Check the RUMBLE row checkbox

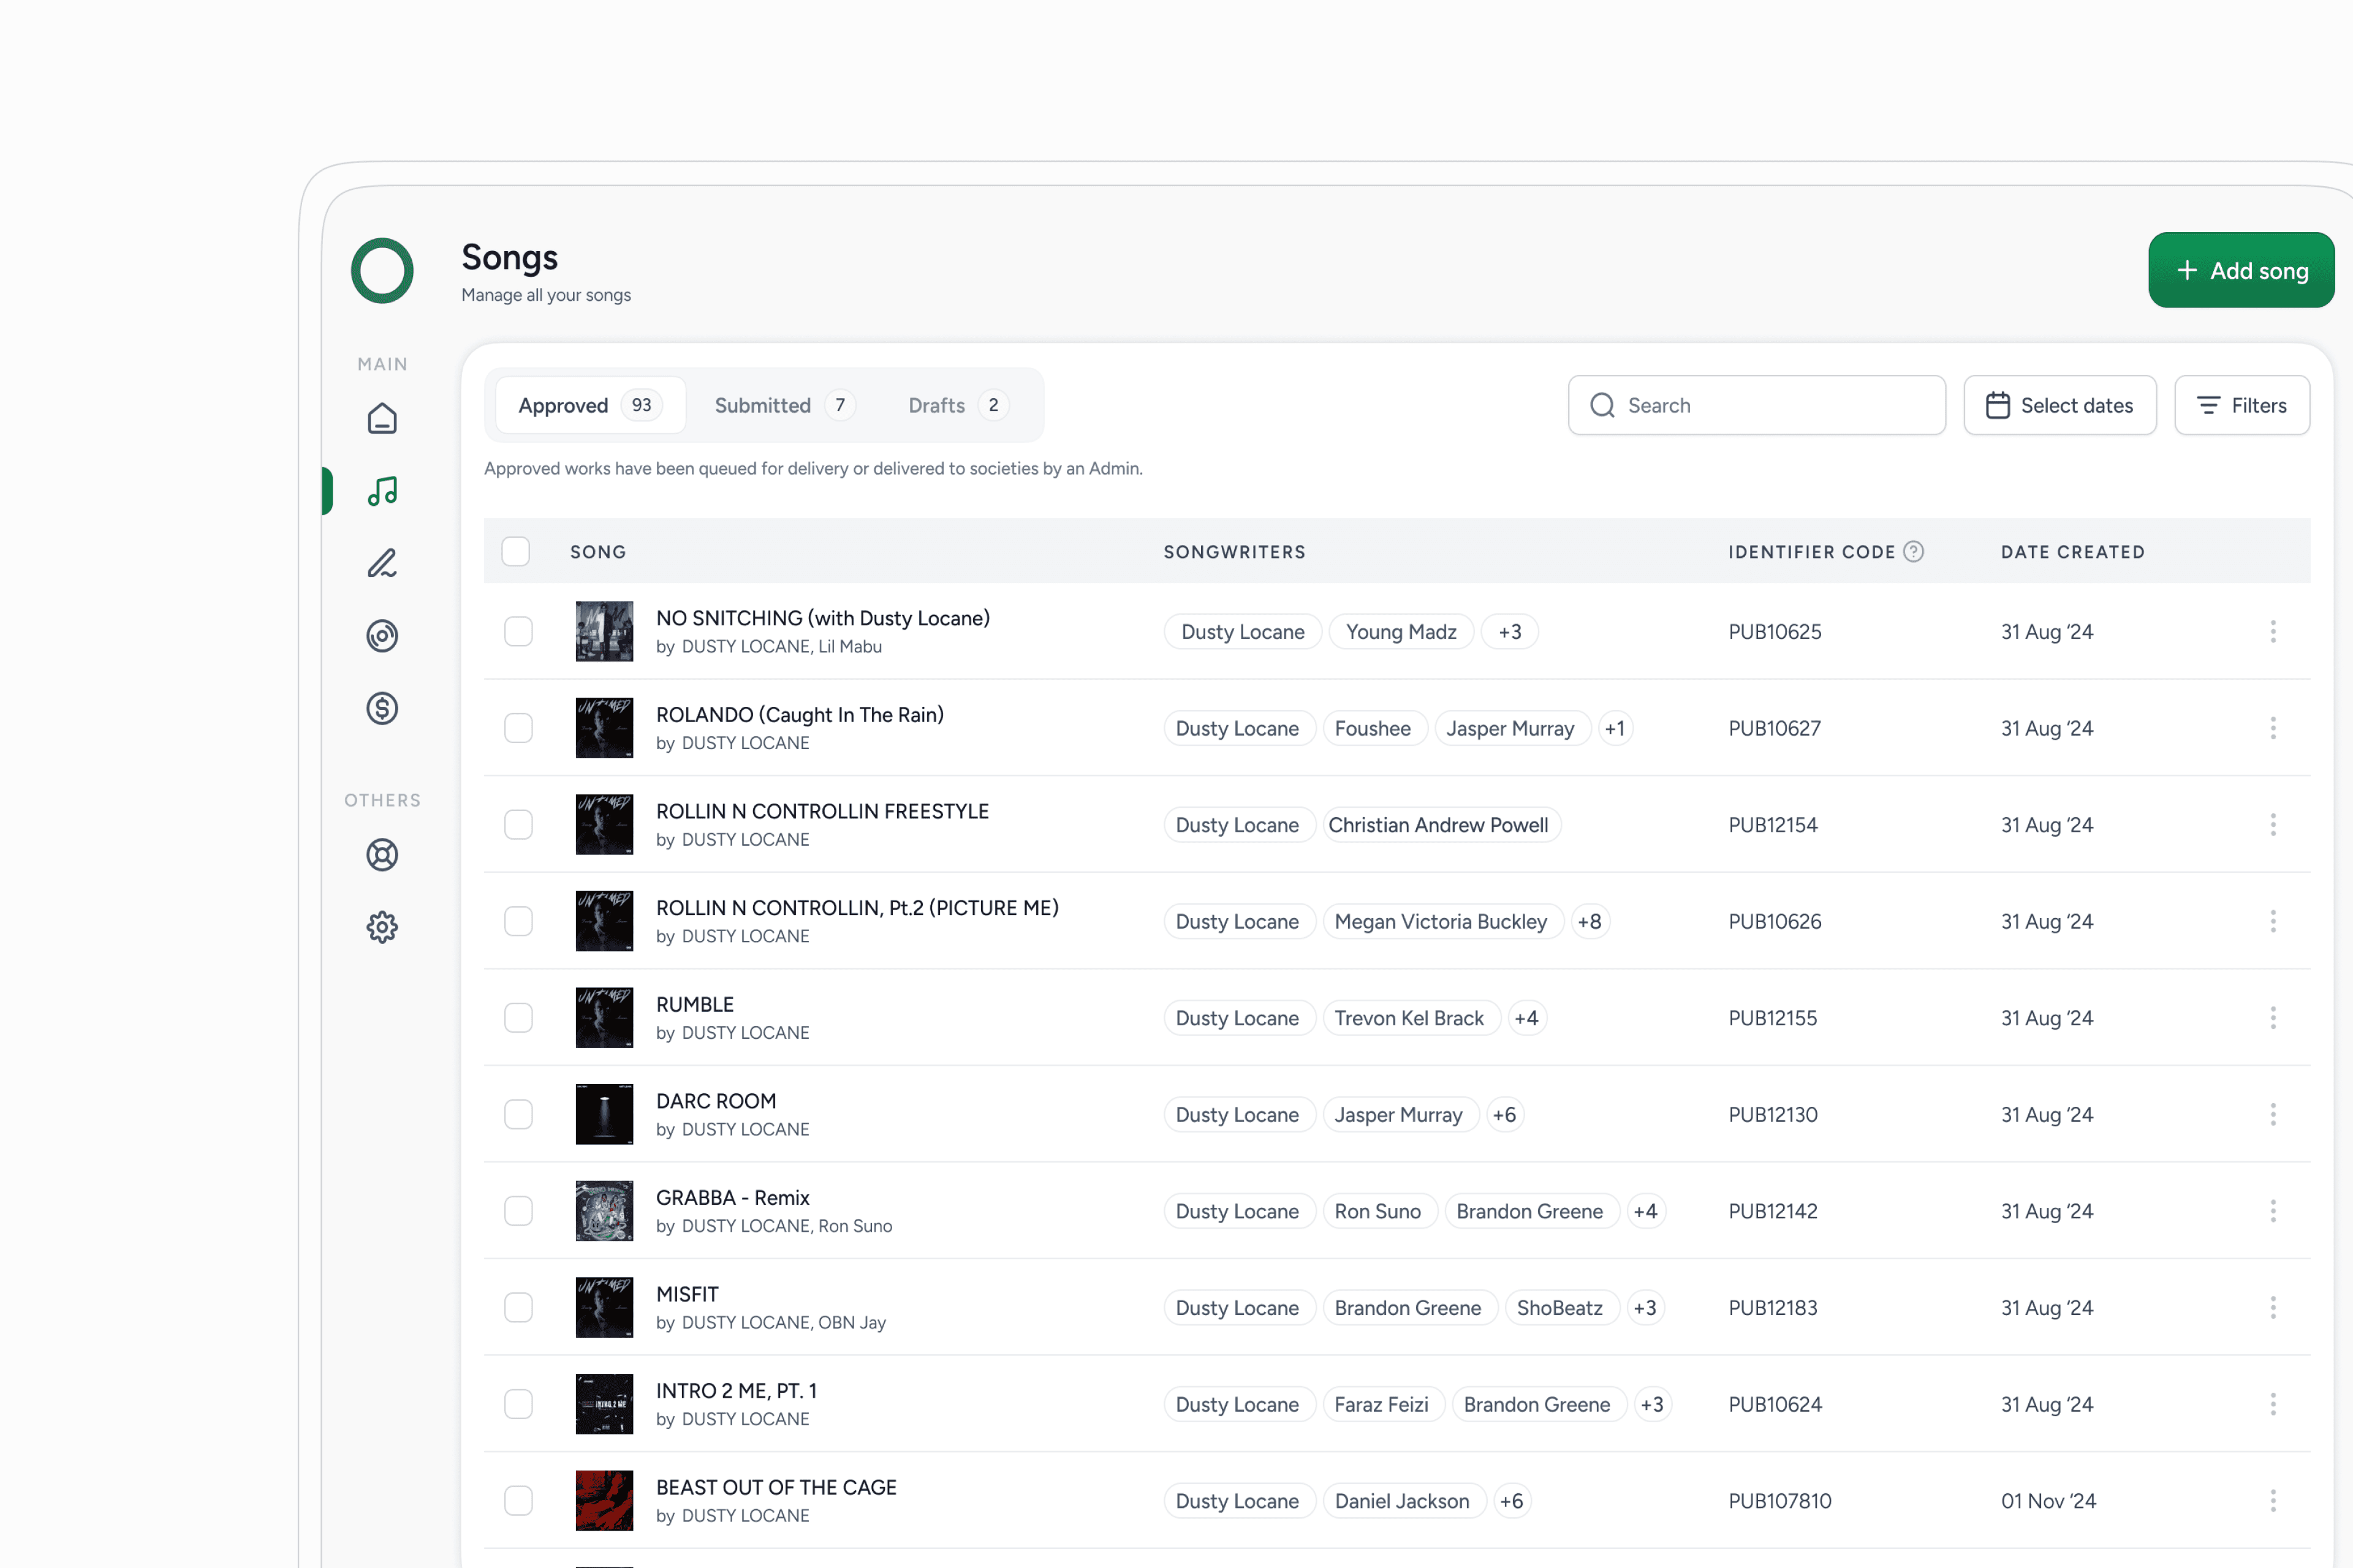tap(518, 1018)
